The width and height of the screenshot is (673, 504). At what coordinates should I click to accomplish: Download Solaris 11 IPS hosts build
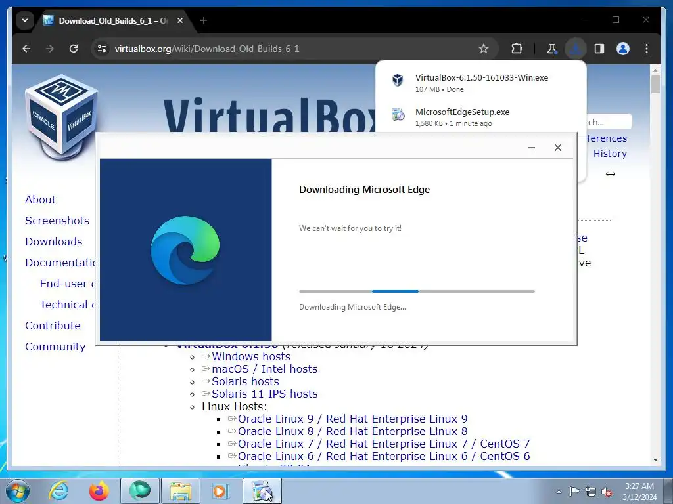click(x=265, y=394)
